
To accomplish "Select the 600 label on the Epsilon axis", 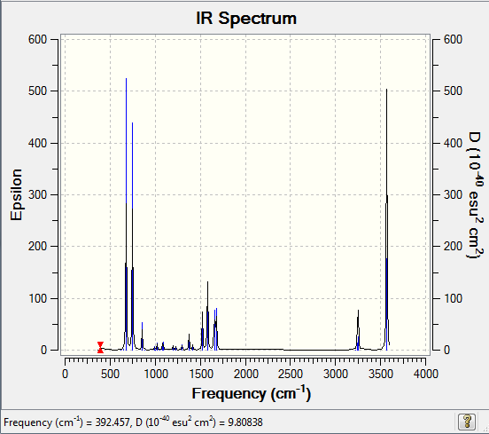I will pyautogui.click(x=37, y=39).
